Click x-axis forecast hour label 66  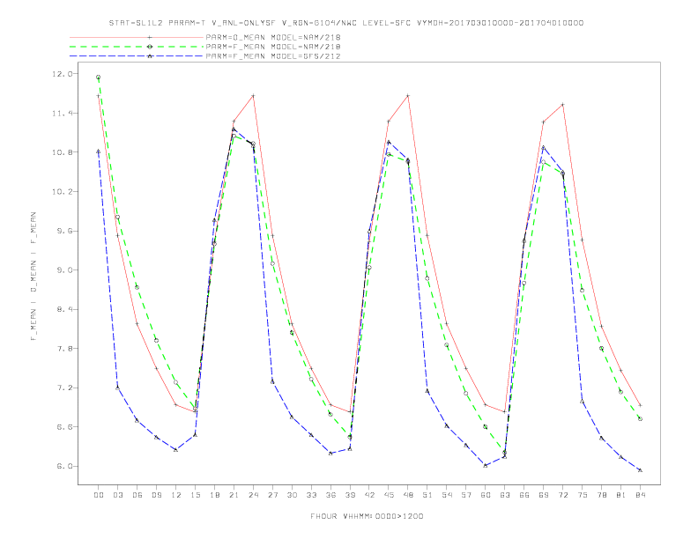pyautogui.click(x=524, y=495)
